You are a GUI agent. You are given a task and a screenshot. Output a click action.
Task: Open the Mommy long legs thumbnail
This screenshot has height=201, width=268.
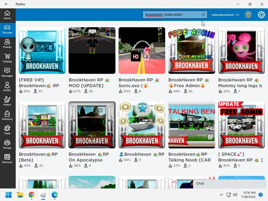click(x=242, y=51)
